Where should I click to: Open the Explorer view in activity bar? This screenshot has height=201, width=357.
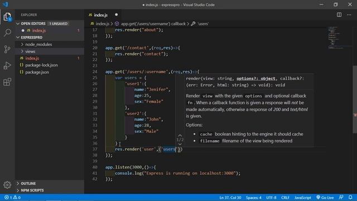coord(7,17)
